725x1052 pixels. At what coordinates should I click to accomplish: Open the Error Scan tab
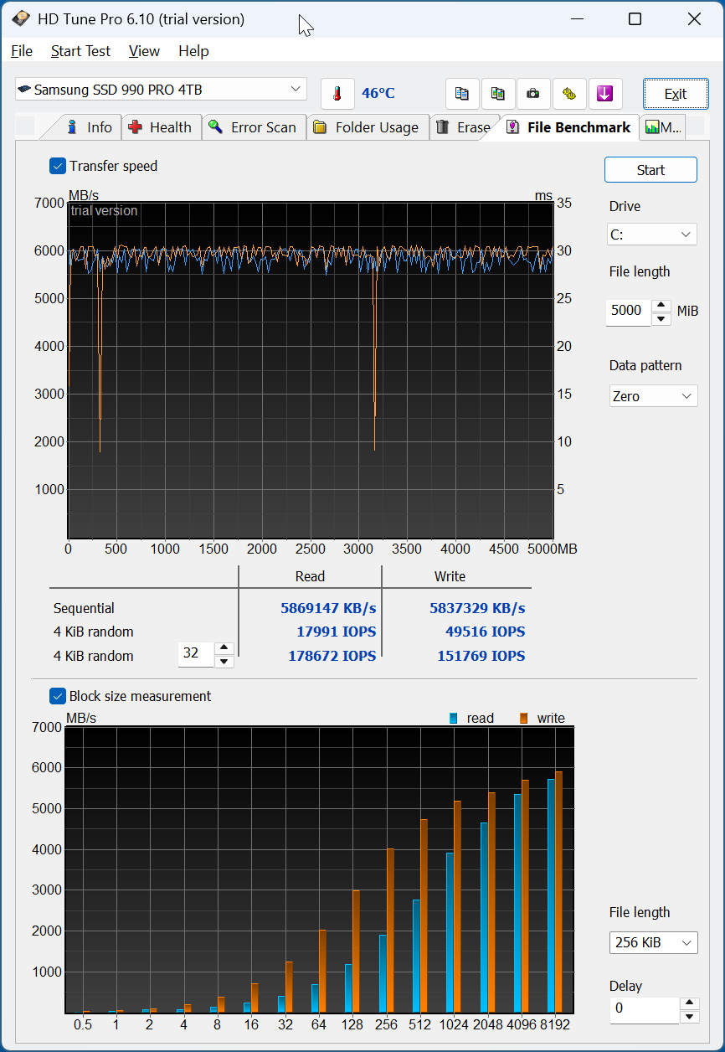(x=253, y=127)
